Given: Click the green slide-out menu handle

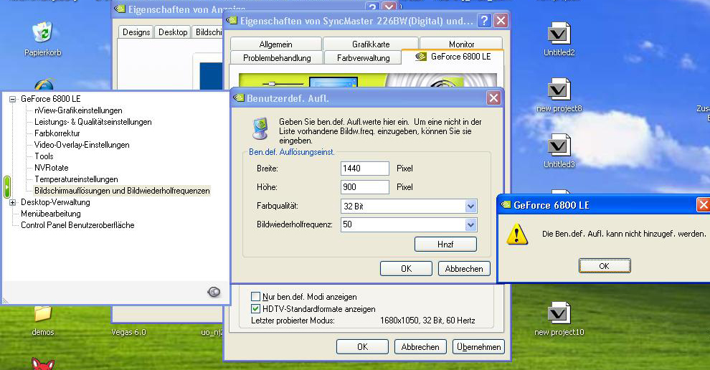Looking at the screenshot, I should pos(7,186).
